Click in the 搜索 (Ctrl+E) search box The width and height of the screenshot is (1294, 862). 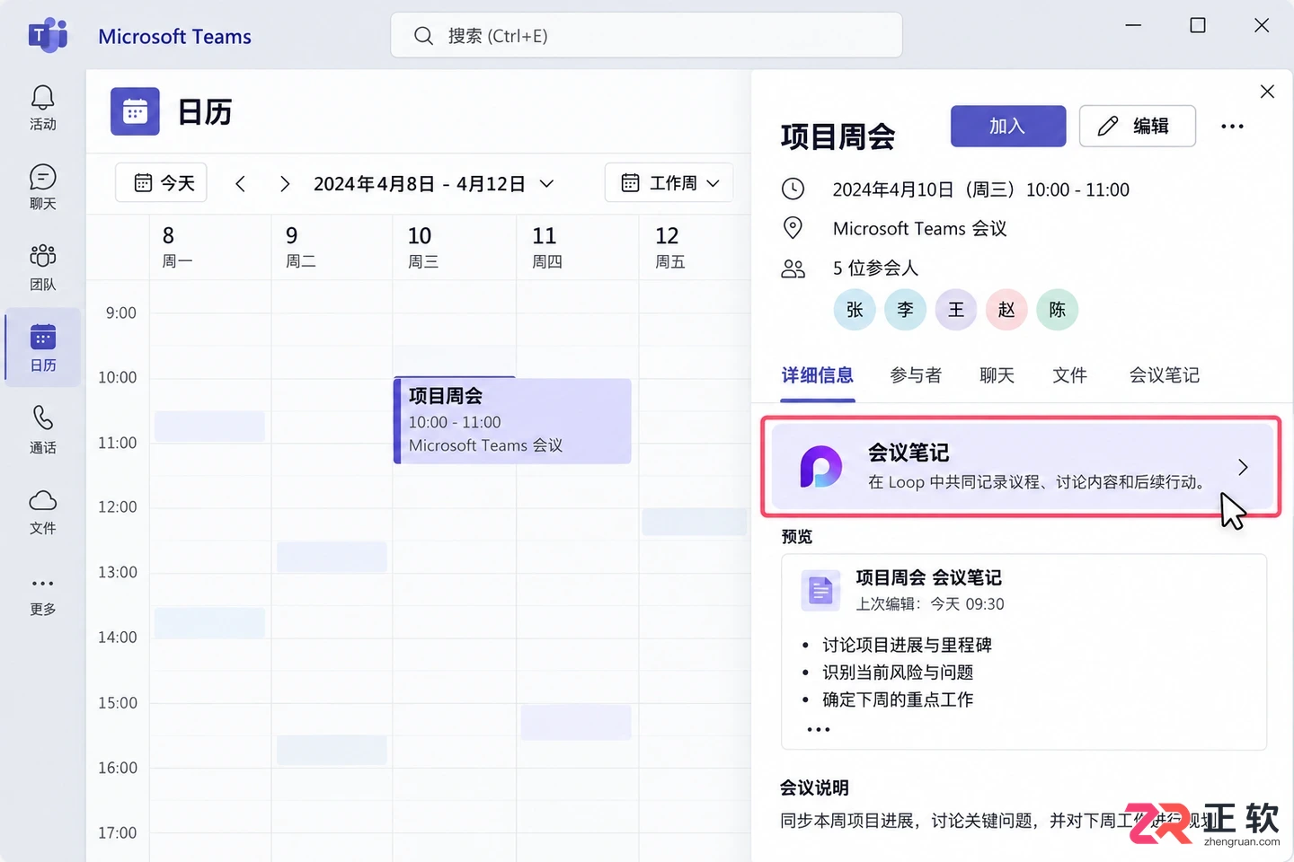click(646, 36)
